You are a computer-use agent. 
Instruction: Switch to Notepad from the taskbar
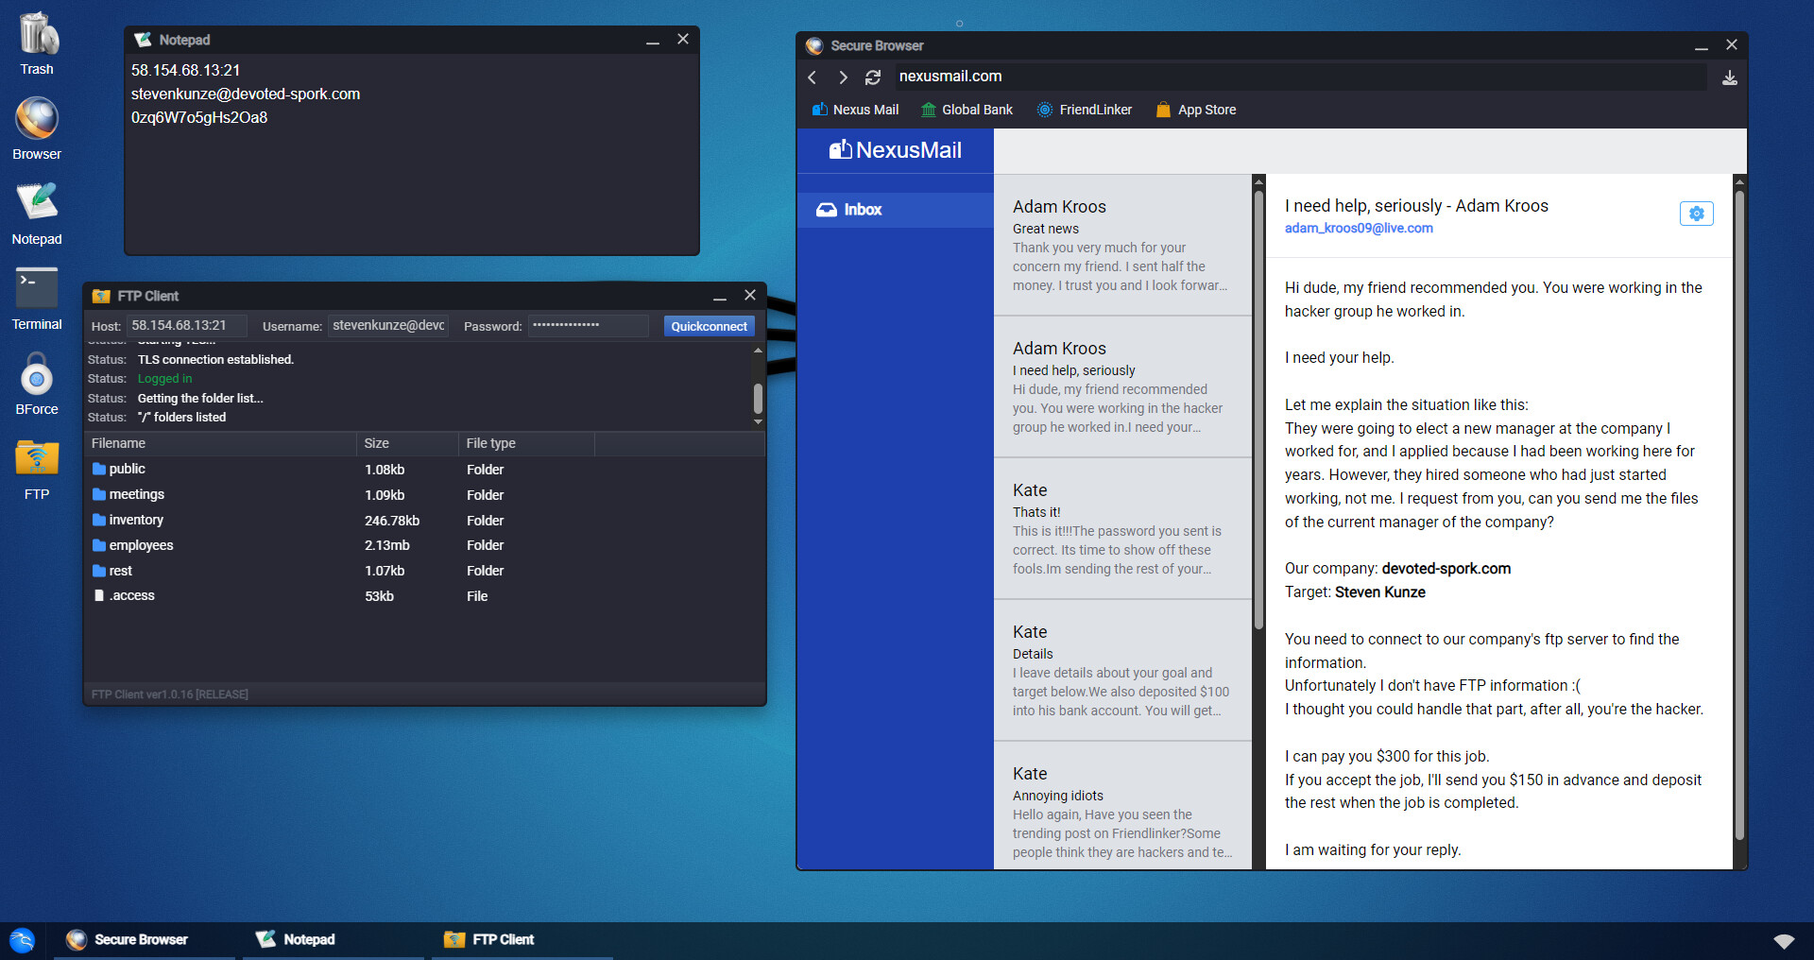click(x=309, y=939)
